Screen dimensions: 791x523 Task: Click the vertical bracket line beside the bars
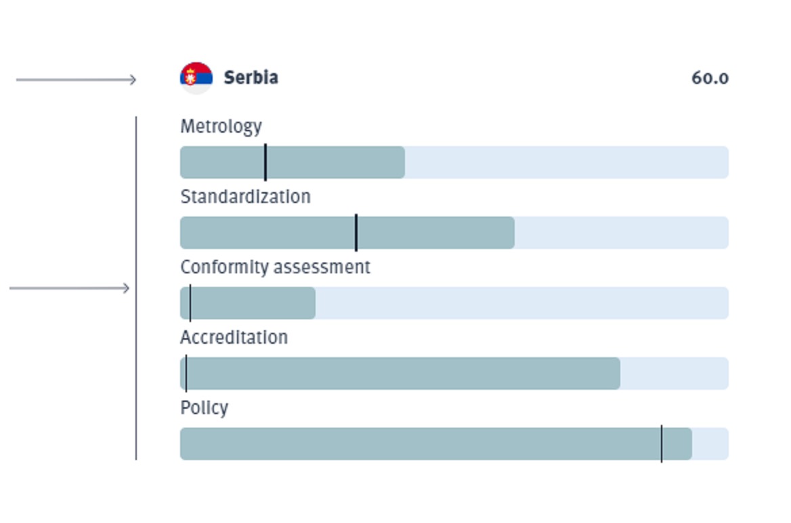click(x=136, y=288)
